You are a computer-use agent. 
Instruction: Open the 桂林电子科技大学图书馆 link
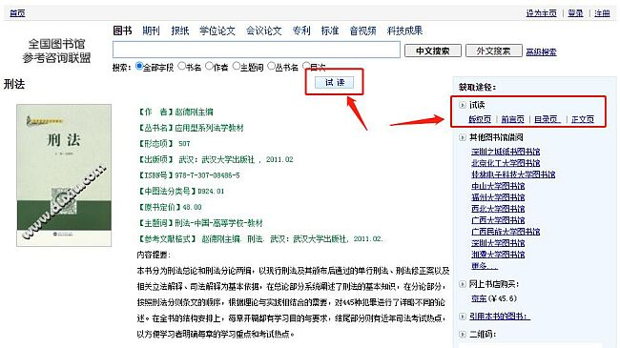(513, 174)
